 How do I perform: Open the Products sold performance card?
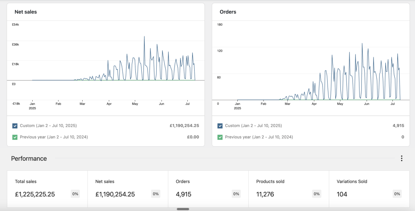[288, 189]
